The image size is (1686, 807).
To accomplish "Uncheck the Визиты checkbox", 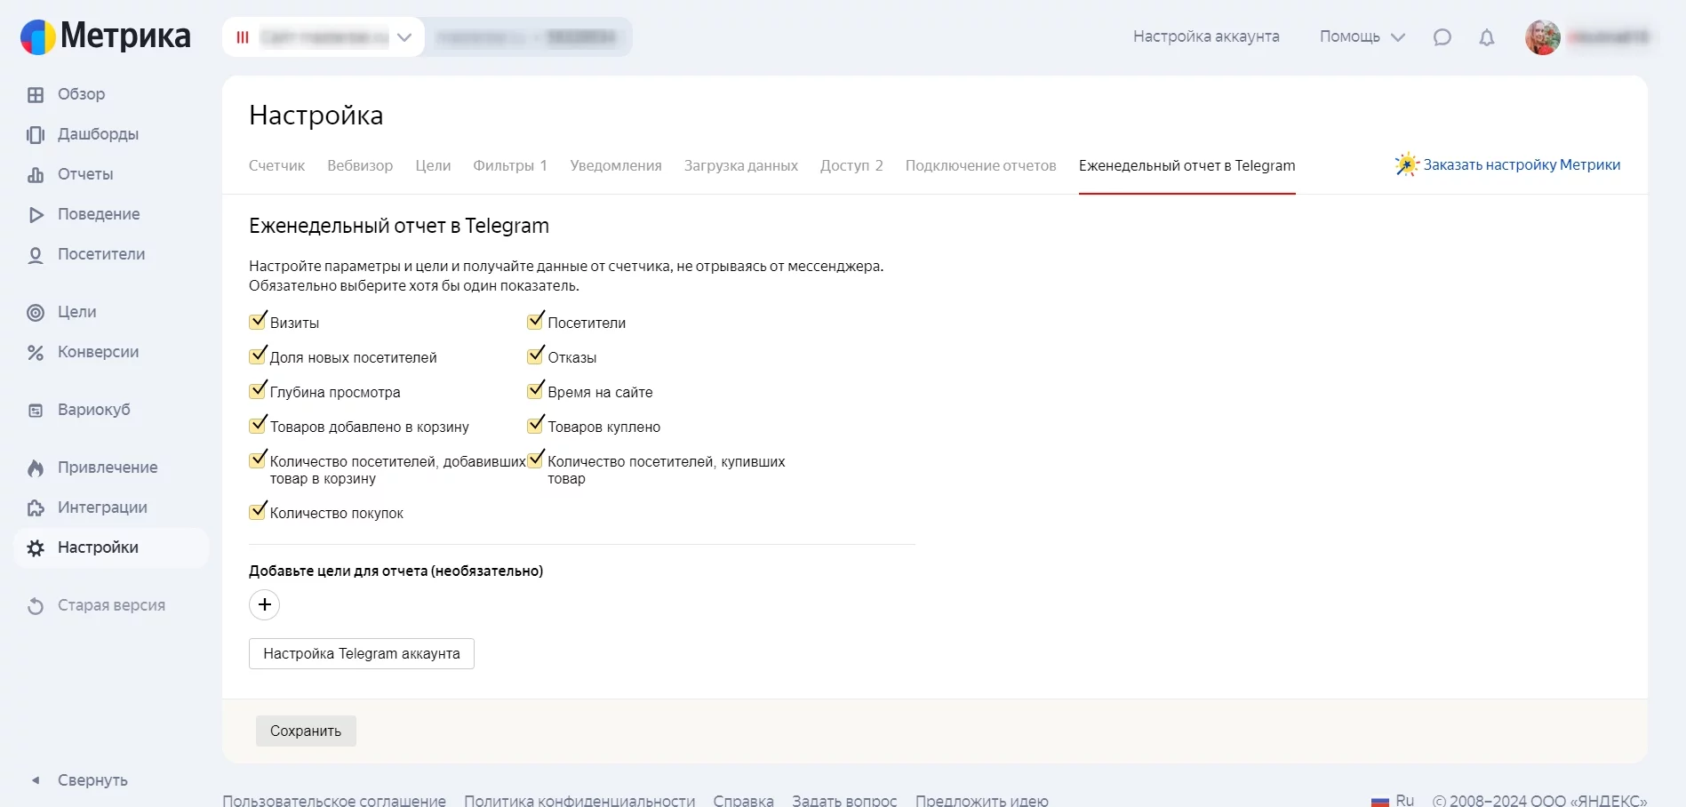I will (258, 322).
